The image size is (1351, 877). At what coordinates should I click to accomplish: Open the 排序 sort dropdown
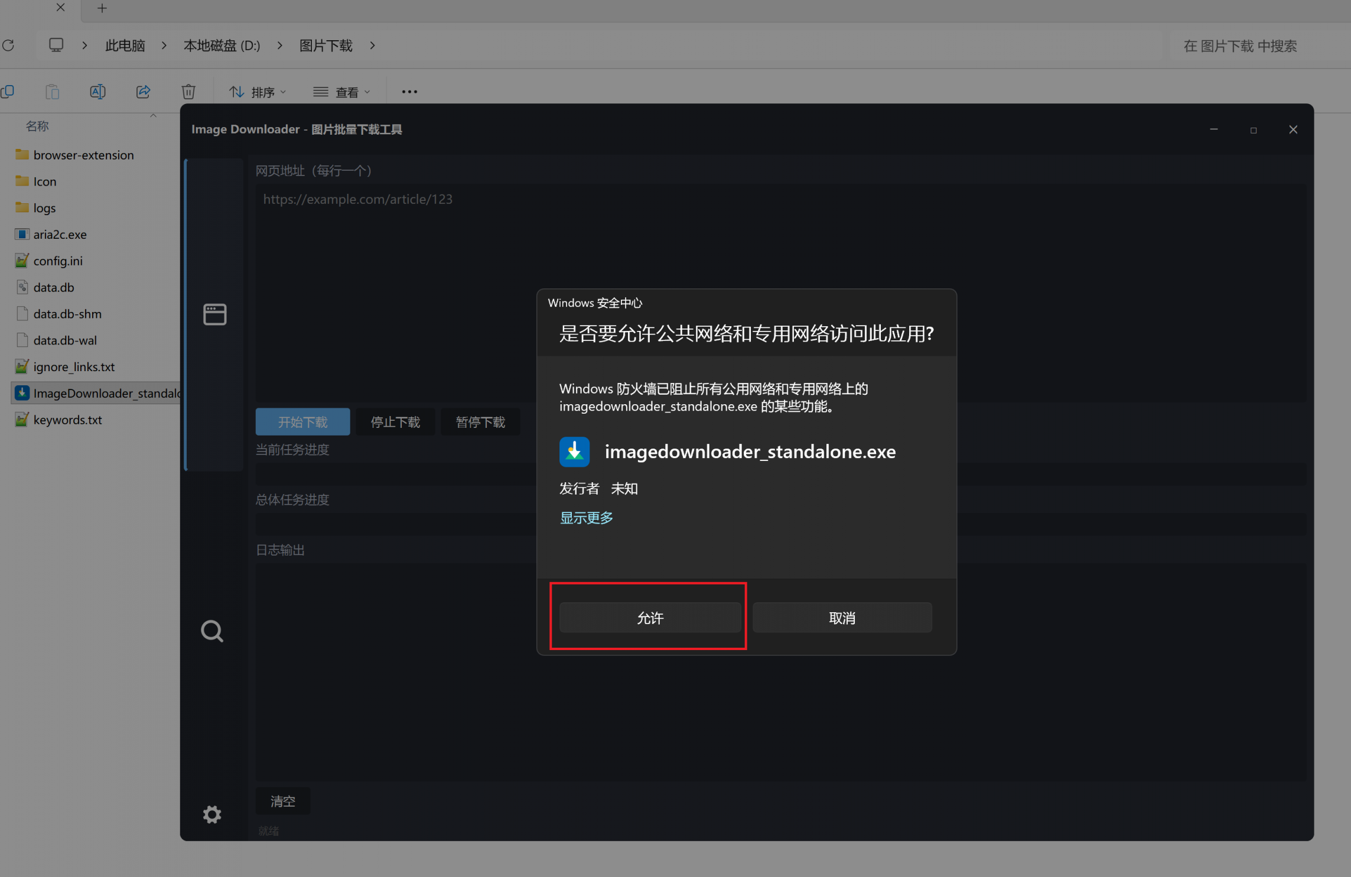[x=258, y=92]
